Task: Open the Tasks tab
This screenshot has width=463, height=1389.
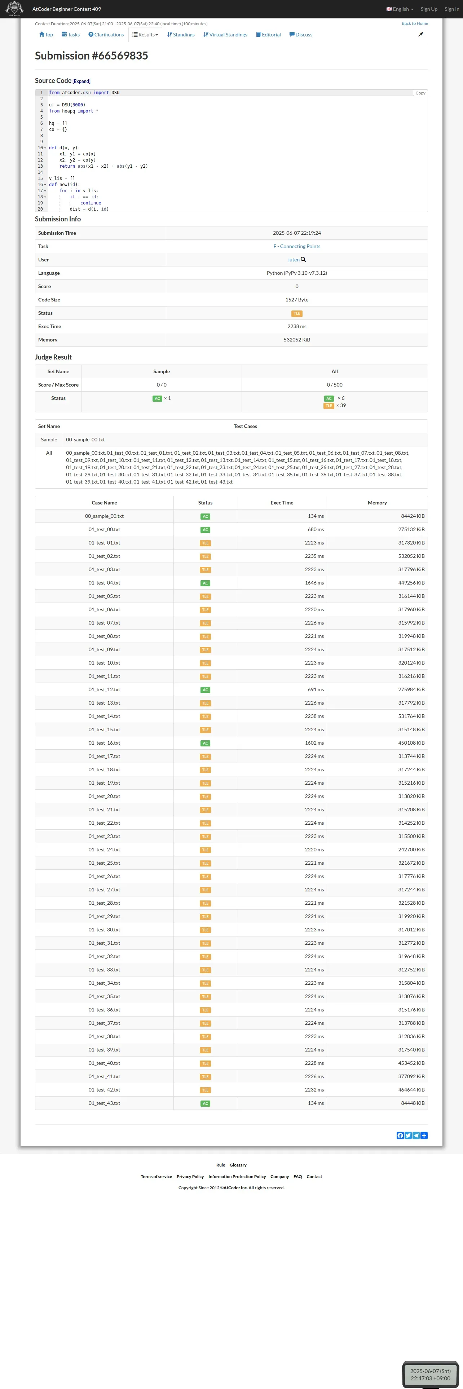Action: point(71,35)
